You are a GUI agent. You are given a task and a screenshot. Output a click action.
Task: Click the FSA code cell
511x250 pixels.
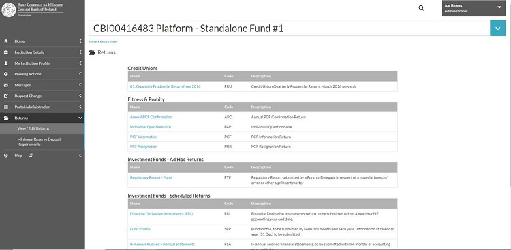pyautogui.click(x=228, y=244)
